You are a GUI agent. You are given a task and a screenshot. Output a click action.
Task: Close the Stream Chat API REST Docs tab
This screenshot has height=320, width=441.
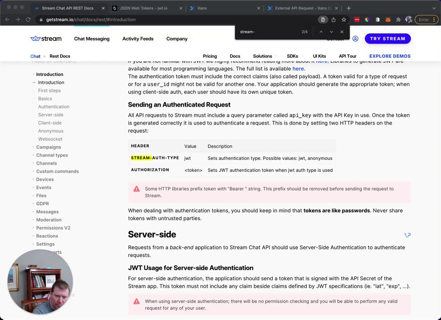[103, 8]
